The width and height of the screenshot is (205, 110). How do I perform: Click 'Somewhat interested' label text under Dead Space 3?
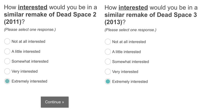(130, 62)
